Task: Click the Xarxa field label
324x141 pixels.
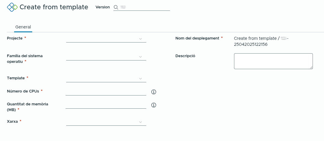Action: point(12,122)
